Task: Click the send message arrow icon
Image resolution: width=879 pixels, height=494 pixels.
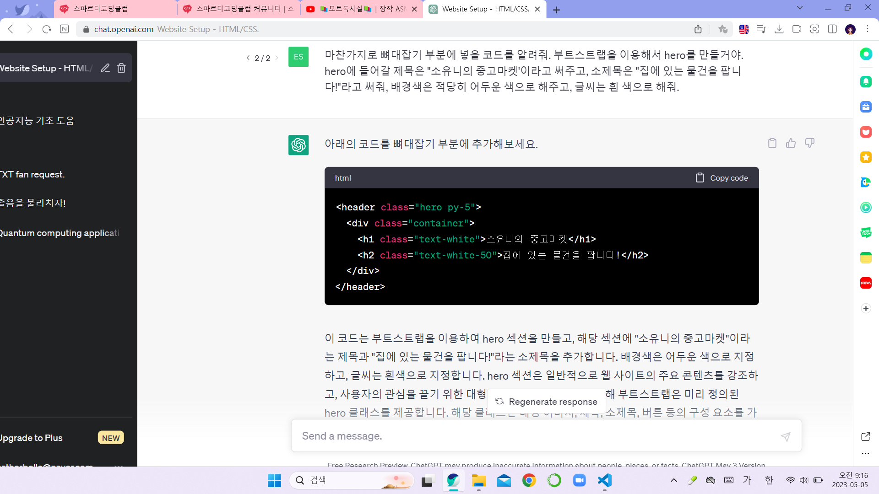Action: [786, 436]
